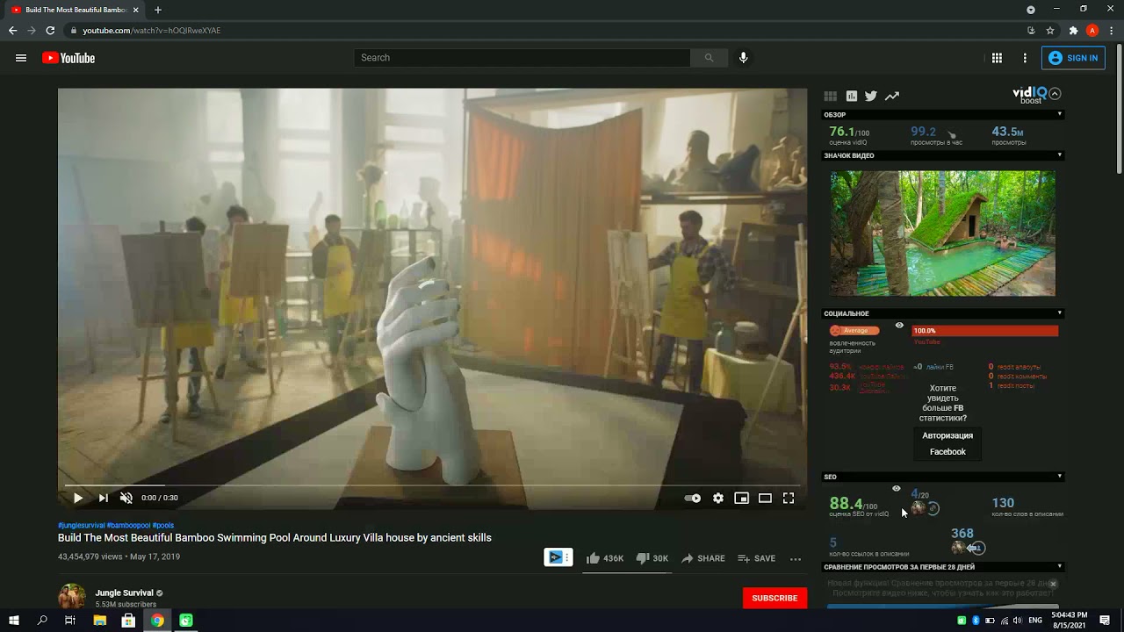Reload the page

(50, 31)
